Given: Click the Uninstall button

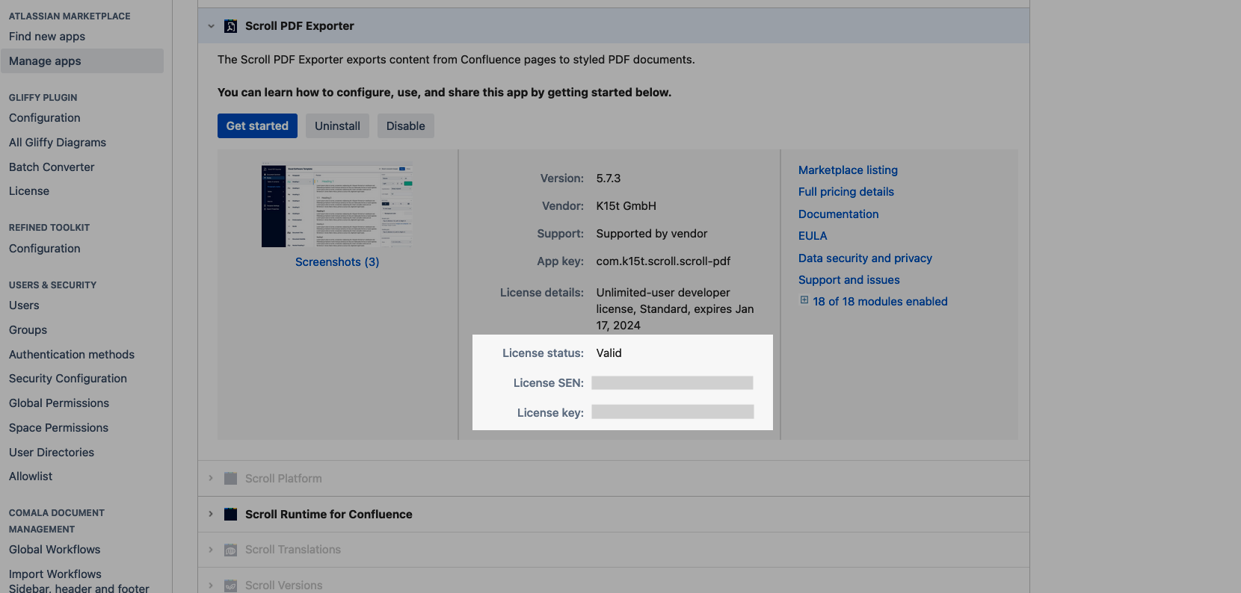Looking at the screenshot, I should pyautogui.click(x=337, y=126).
